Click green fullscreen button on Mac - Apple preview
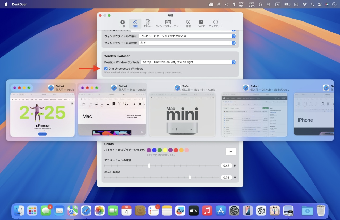The image size is (340, 220). (97, 88)
